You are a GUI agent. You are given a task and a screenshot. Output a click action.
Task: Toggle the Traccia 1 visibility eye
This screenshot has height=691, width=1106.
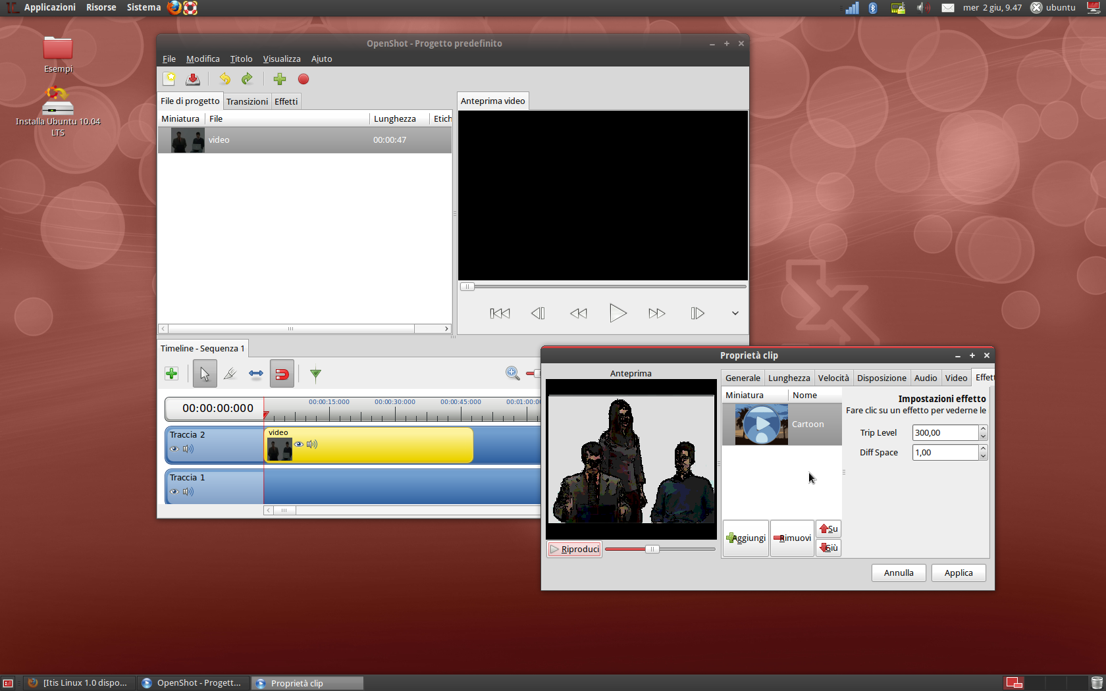pyautogui.click(x=174, y=492)
